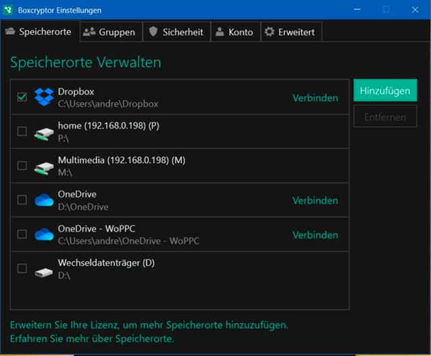Click the Multimedia network drive icon
The width and height of the screenshot is (431, 356).
click(44, 166)
